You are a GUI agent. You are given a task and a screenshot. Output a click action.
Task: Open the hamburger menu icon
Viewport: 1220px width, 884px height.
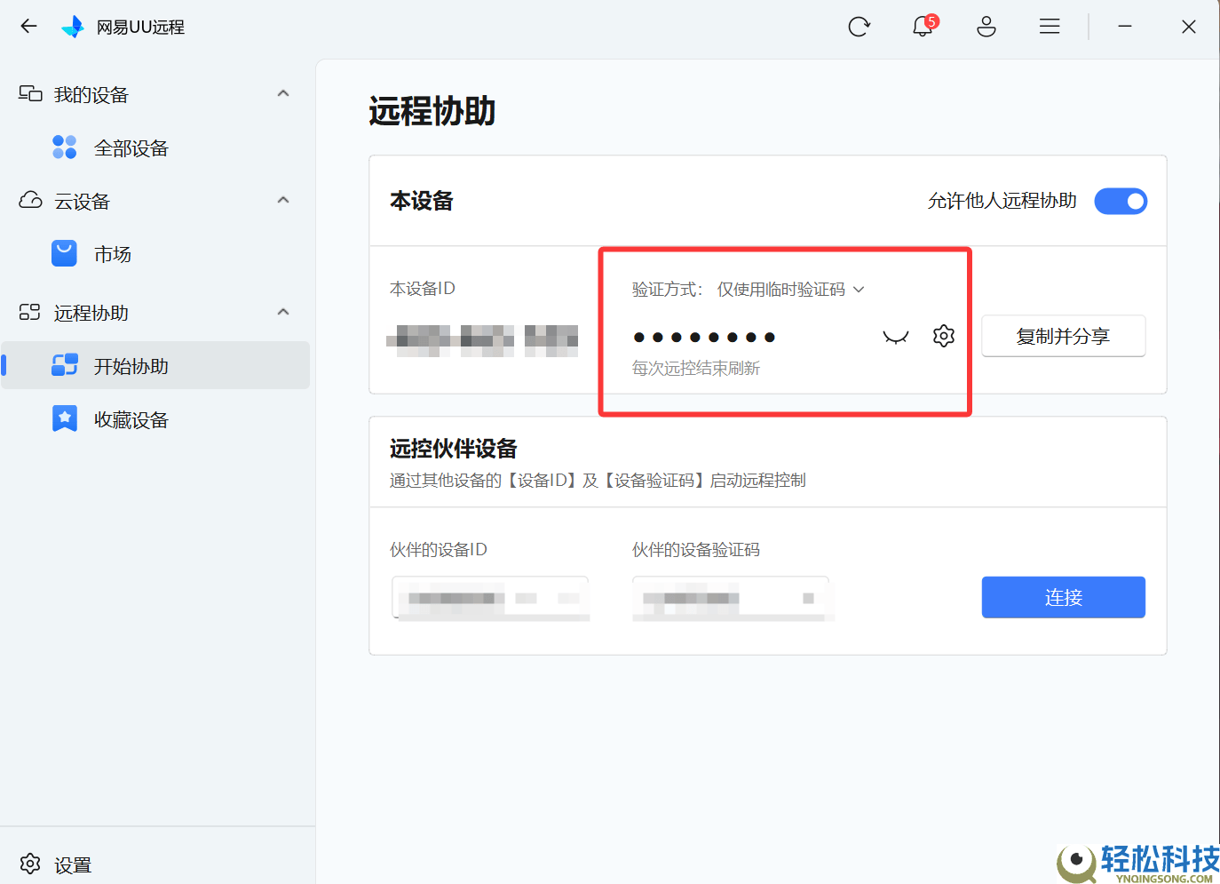[1050, 27]
